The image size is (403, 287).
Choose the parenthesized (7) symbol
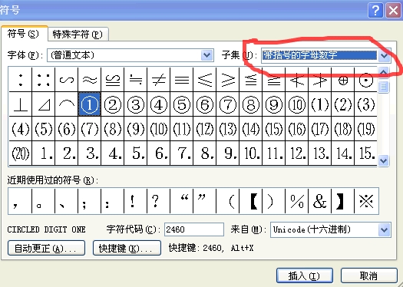coord(90,129)
